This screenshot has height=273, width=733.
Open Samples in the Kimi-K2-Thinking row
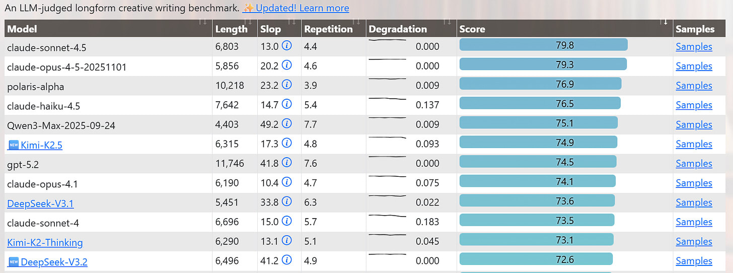[694, 241]
